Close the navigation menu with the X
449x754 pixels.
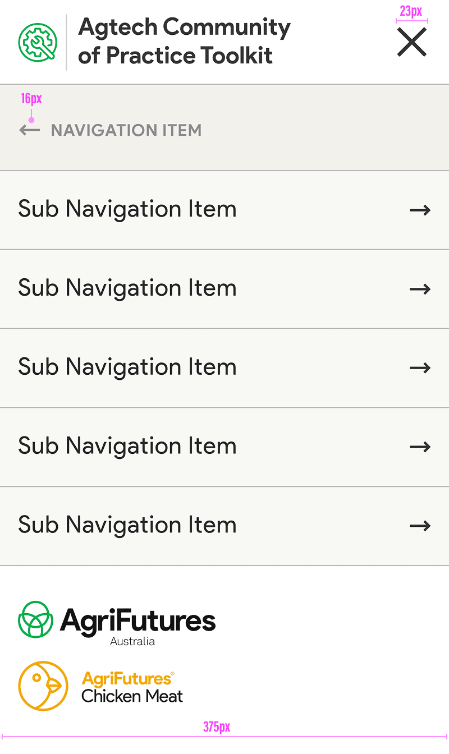(412, 42)
